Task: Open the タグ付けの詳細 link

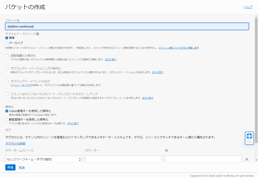Action: [15, 143]
